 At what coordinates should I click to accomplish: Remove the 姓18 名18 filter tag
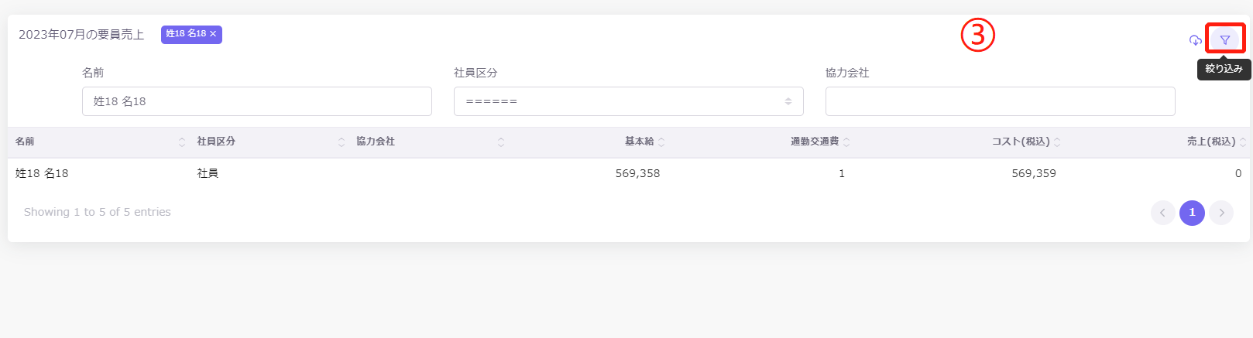tap(213, 34)
